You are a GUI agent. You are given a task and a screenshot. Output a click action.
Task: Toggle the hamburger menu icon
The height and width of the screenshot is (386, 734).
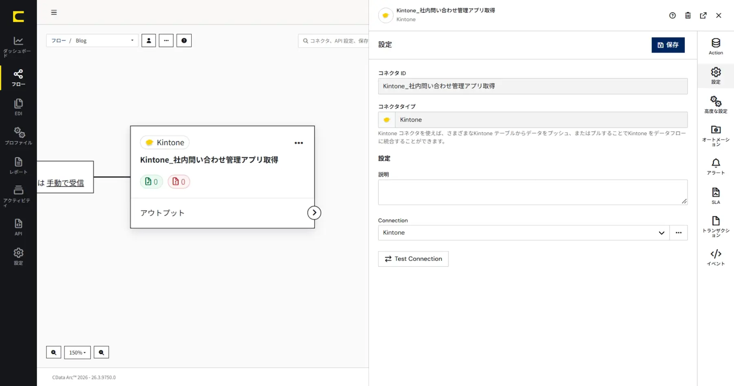54,12
